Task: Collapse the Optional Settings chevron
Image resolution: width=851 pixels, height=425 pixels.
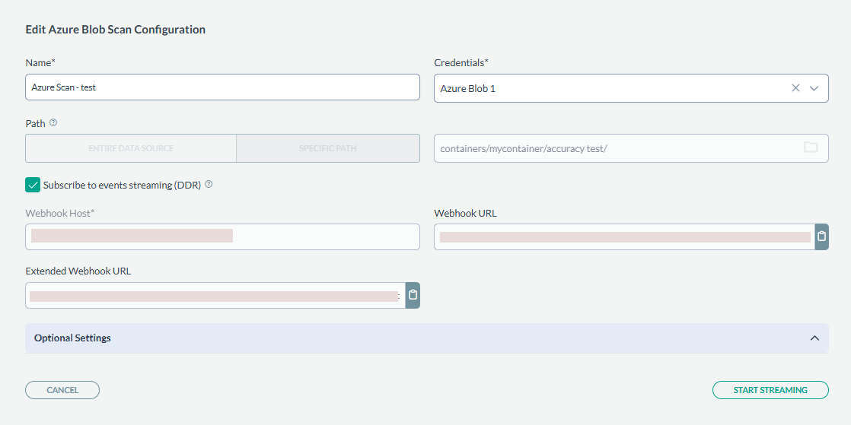Action: point(814,338)
